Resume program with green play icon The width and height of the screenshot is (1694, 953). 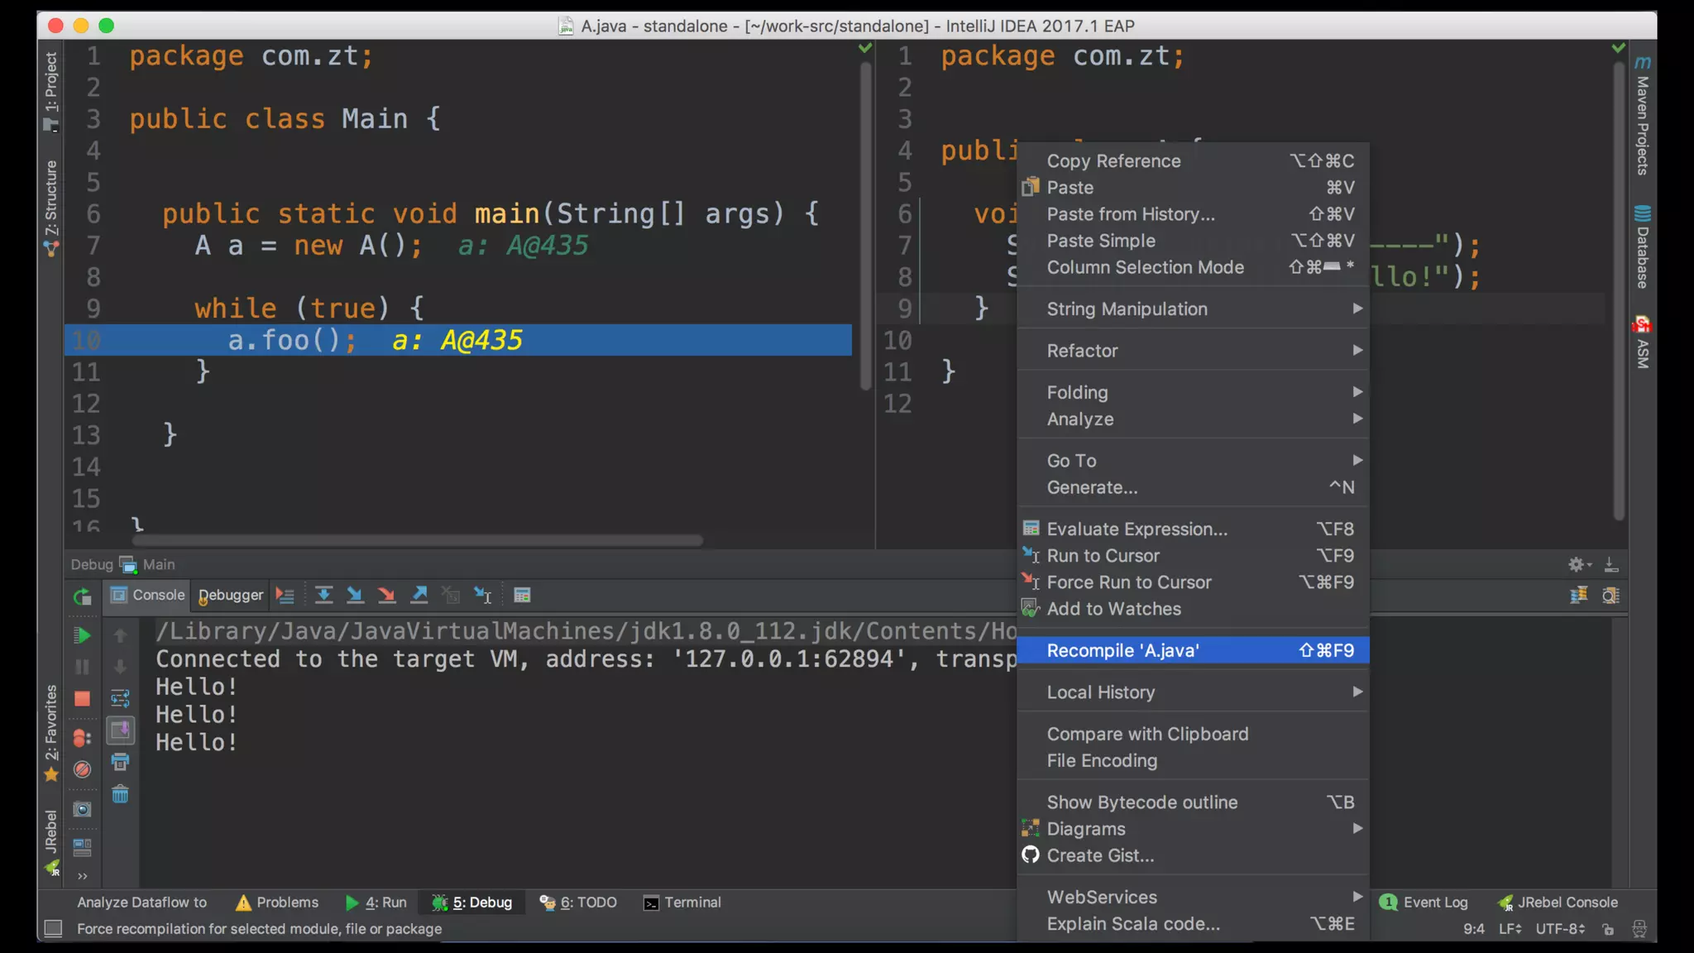pos(82,635)
